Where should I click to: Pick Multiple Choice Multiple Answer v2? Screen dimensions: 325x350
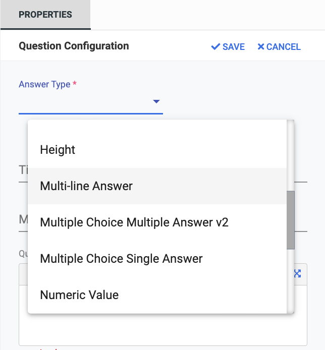coord(134,222)
